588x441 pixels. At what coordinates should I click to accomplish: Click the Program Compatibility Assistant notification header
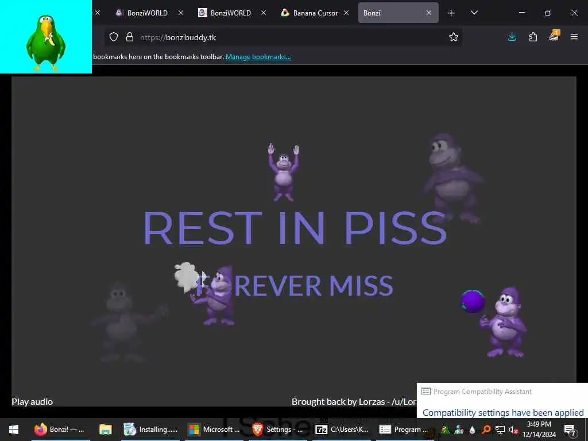[x=482, y=392]
